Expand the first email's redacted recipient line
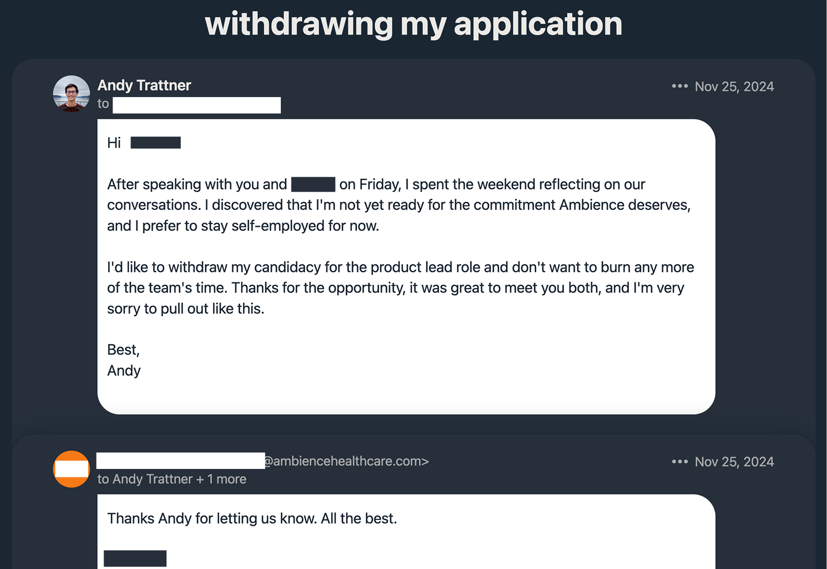The width and height of the screenshot is (827, 569). pyautogui.click(x=196, y=105)
